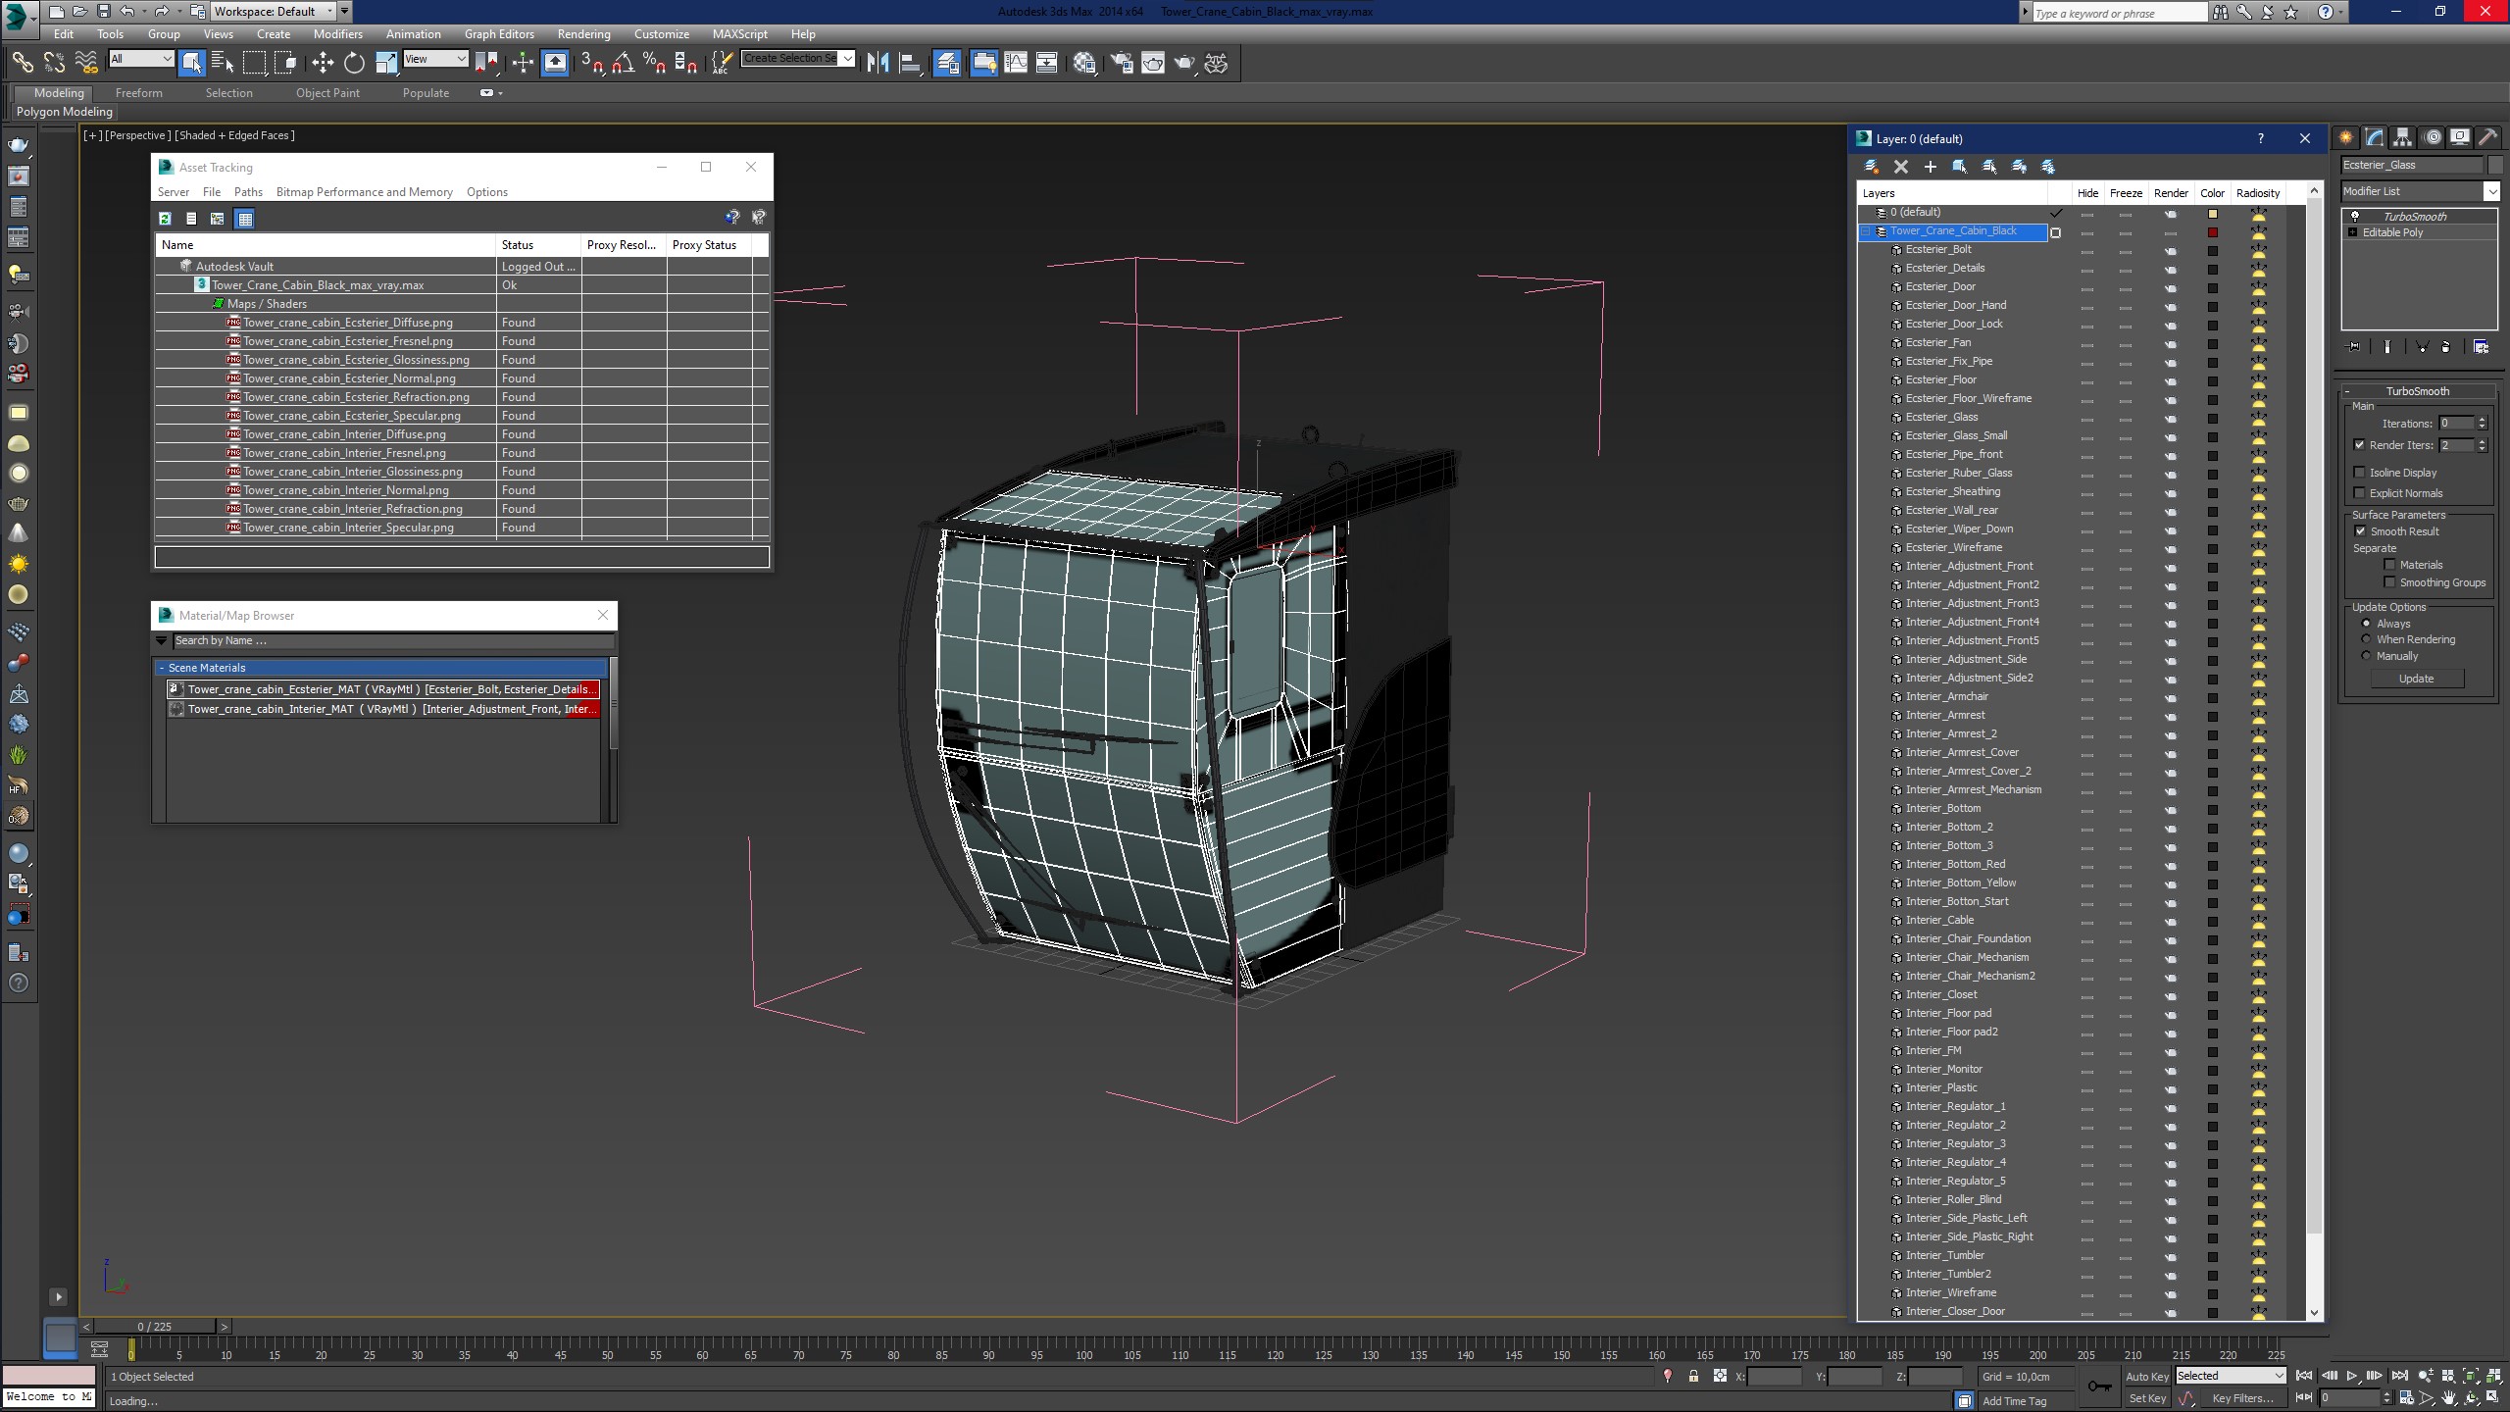The height and width of the screenshot is (1412, 2510).
Task: Toggle the Angle Snap icon
Action: point(623,63)
